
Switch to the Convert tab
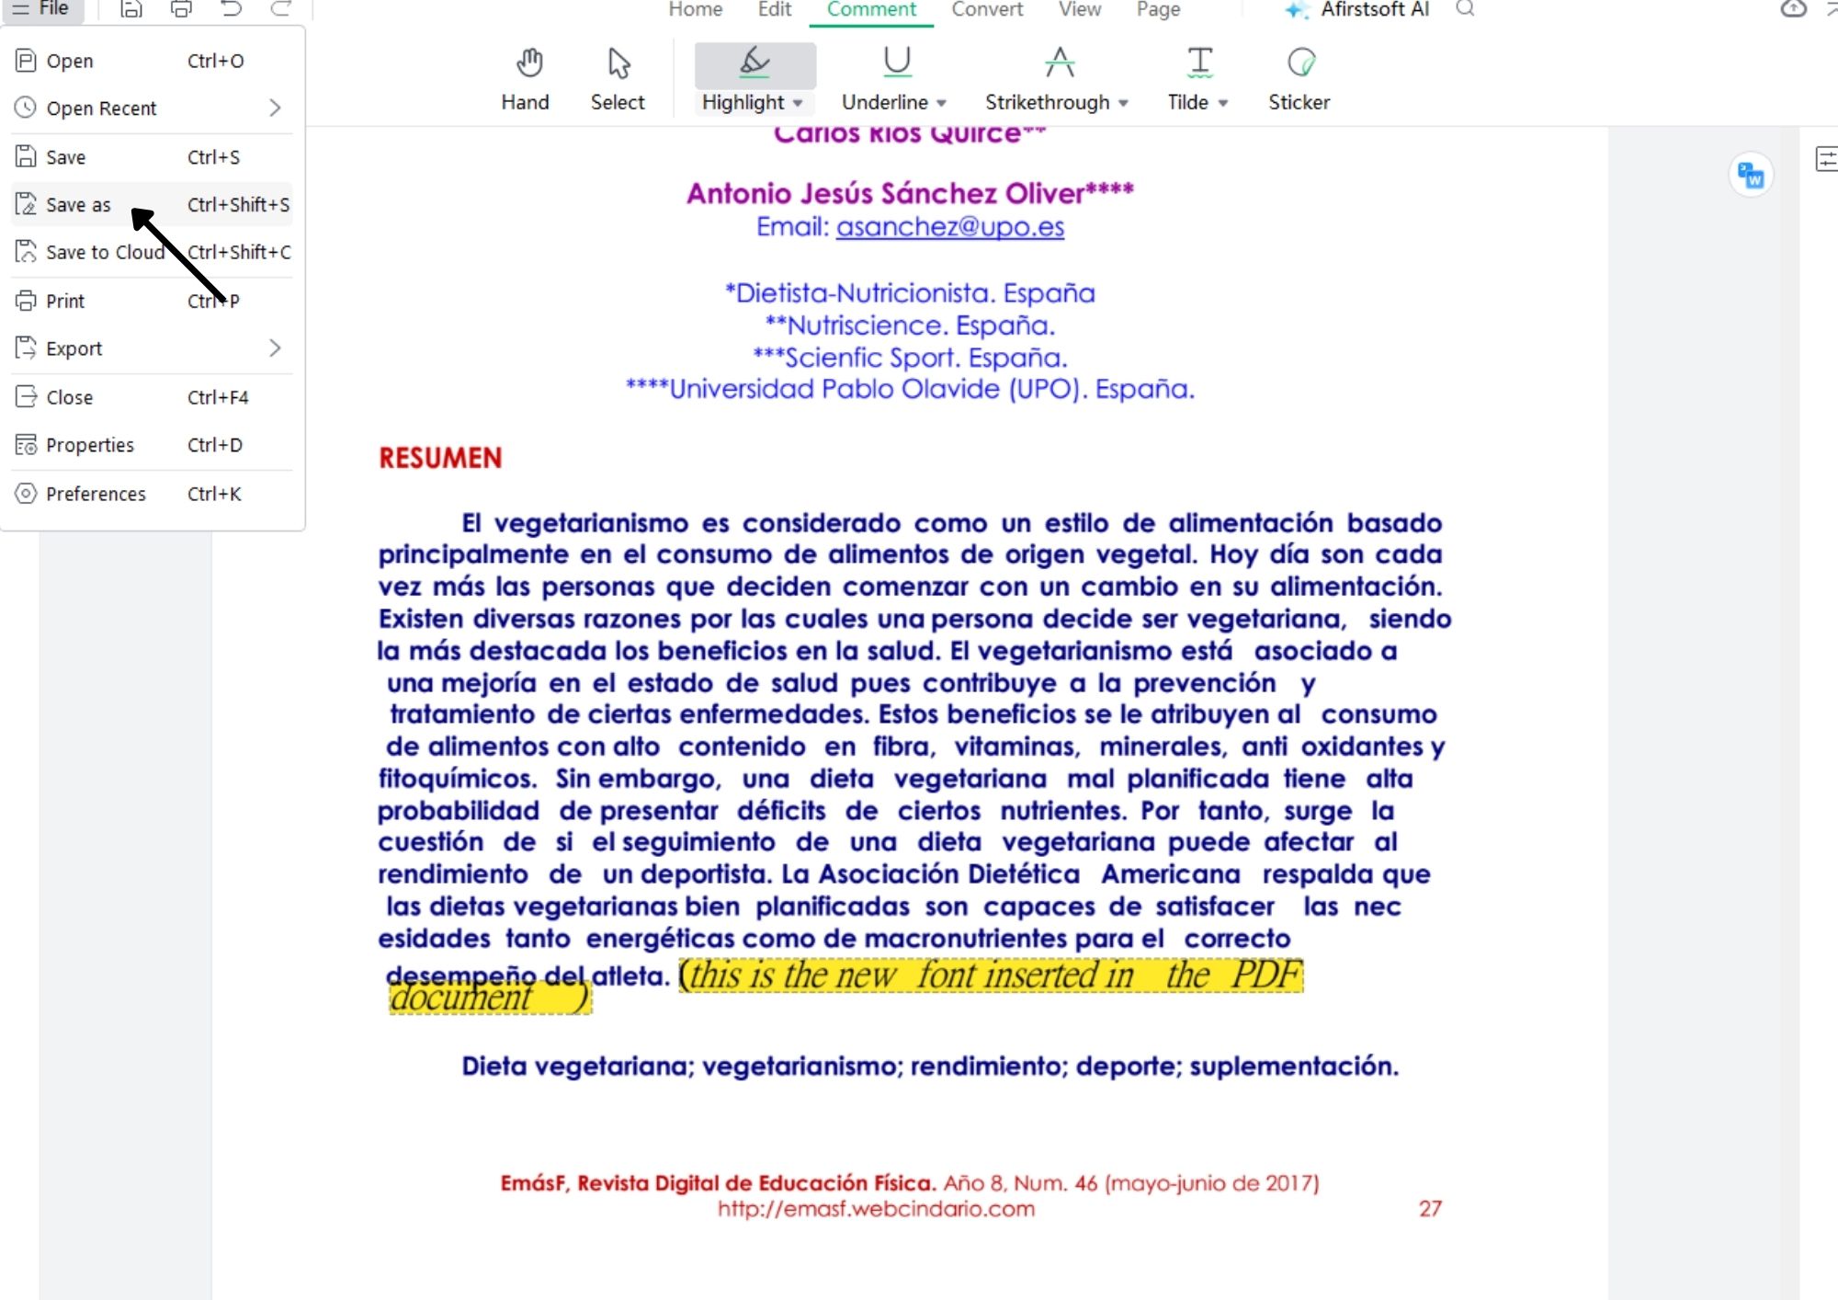click(987, 10)
